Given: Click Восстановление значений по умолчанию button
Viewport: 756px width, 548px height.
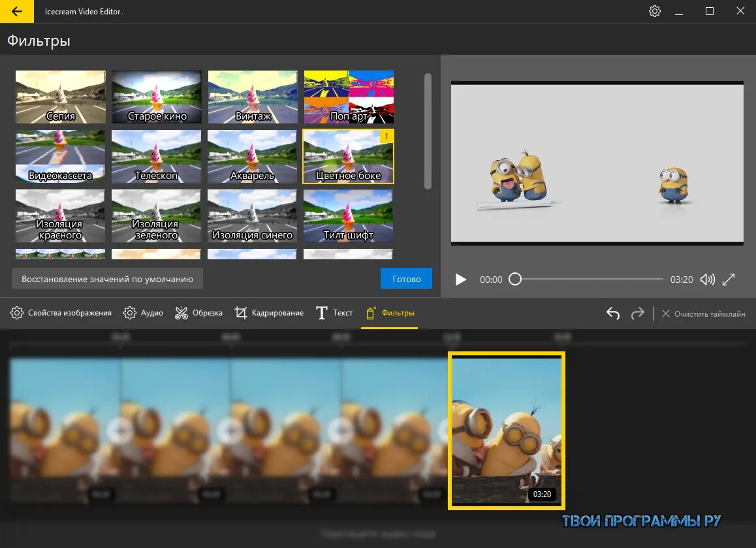Looking at the screenshot, I should (x=107, y=279).
